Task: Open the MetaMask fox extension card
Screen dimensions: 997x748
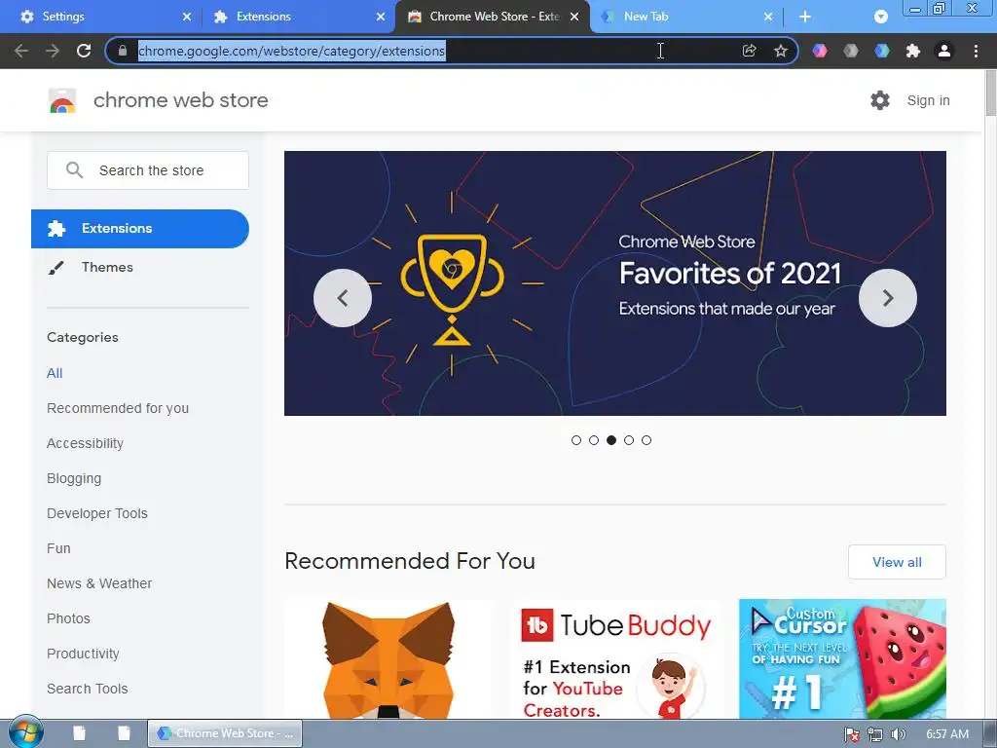Action: point(388,659)
